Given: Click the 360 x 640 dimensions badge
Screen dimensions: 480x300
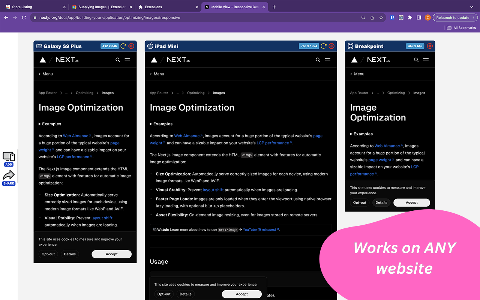Looking at the screenshot, I should tap(415, 46).
